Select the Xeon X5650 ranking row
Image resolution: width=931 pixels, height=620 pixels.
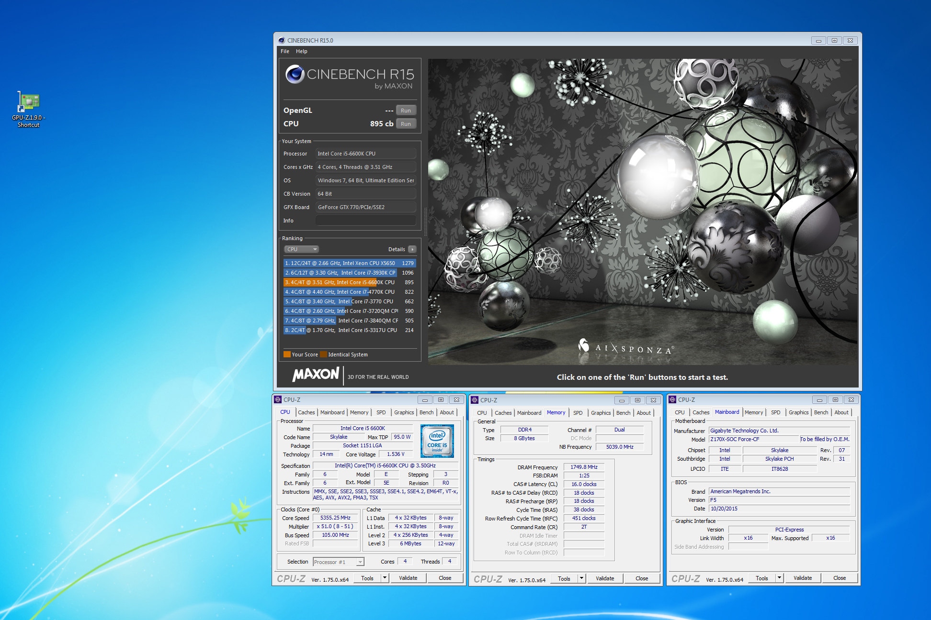349,263
